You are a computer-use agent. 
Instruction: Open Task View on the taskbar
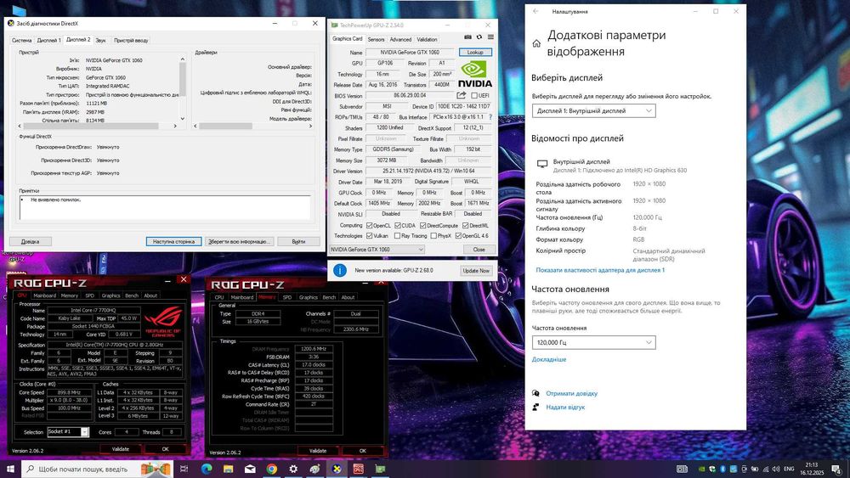pyautogui.click(x=184, y=469)
